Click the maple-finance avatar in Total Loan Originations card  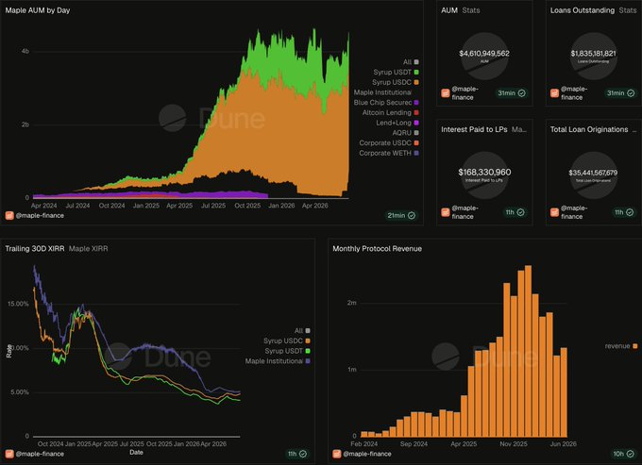point(554,212)
